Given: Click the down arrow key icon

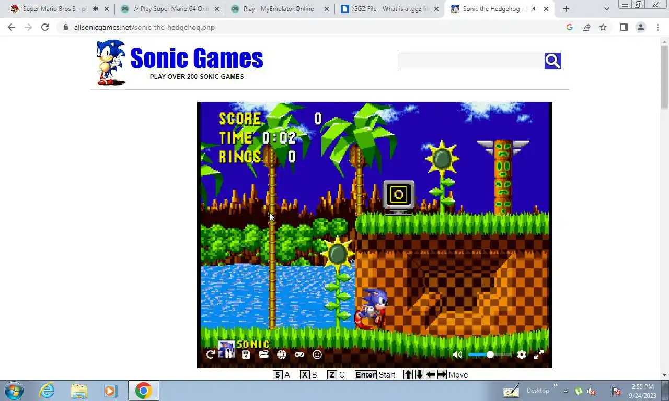Looking at the screenshot, I should [420, 374].
